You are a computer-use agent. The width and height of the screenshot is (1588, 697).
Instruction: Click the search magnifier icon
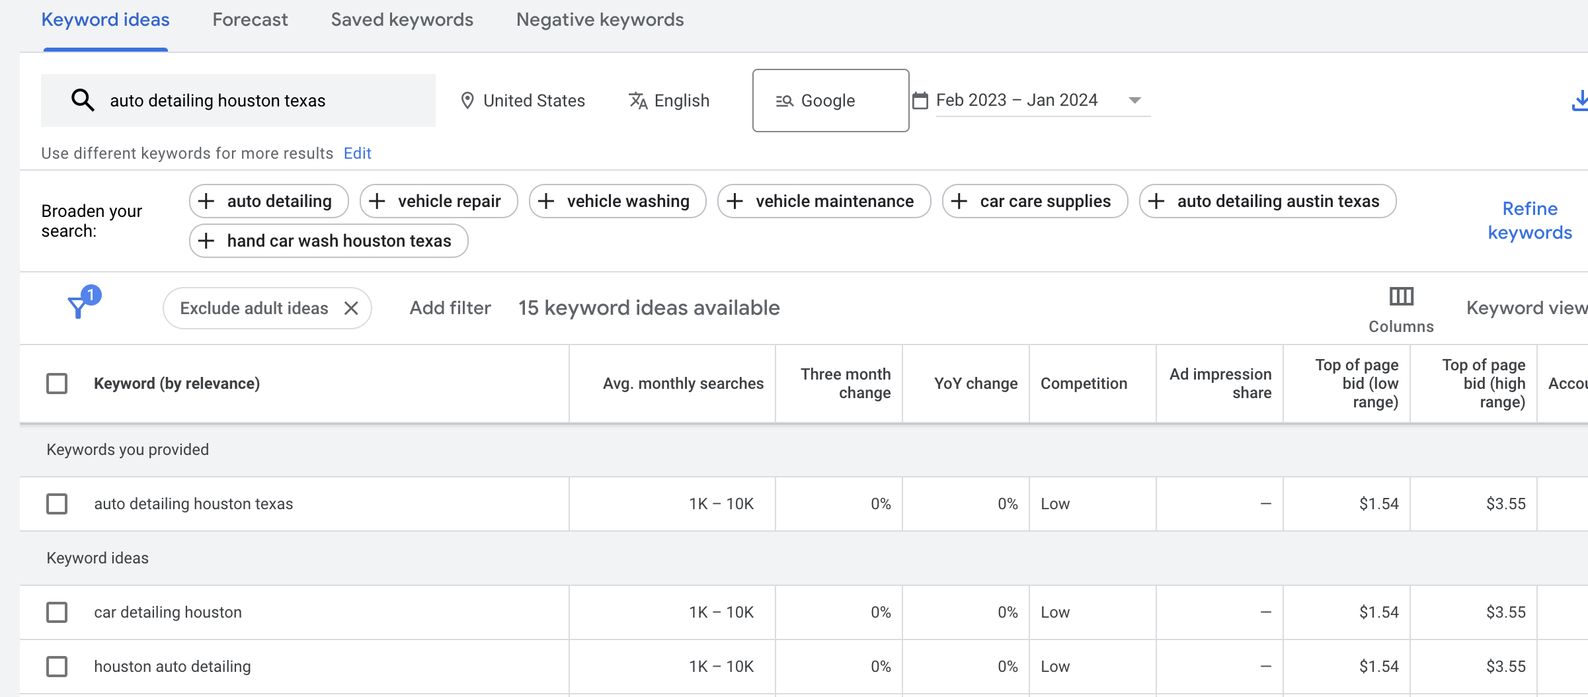click(x=83, y=101)
